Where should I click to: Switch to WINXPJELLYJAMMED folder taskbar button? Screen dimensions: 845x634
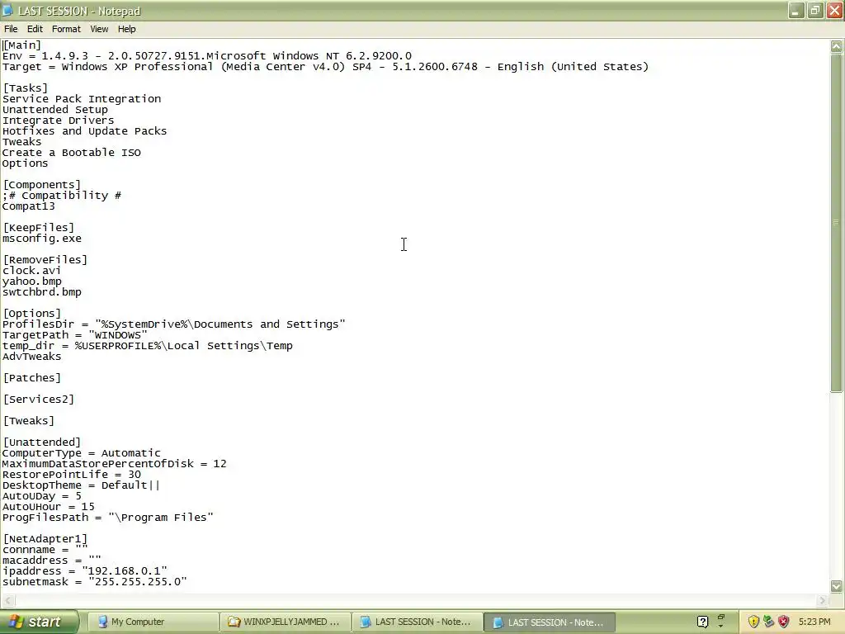click(x=285, y=622)
